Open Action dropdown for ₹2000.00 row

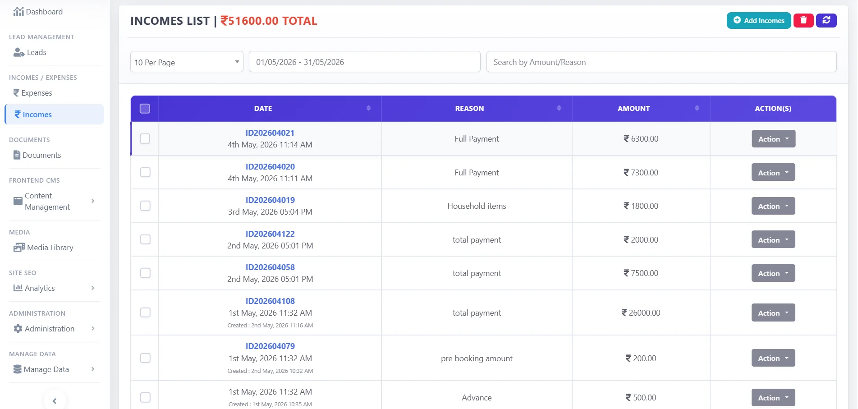(x=773, y=239)
